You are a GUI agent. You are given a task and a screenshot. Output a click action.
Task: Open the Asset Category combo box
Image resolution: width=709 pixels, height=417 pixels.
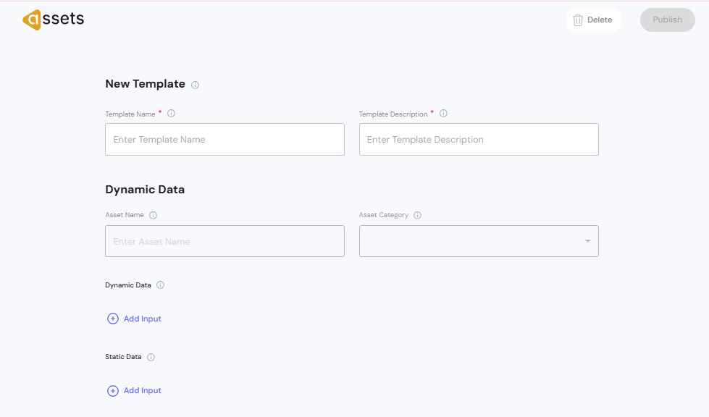[x=471, y=241]
